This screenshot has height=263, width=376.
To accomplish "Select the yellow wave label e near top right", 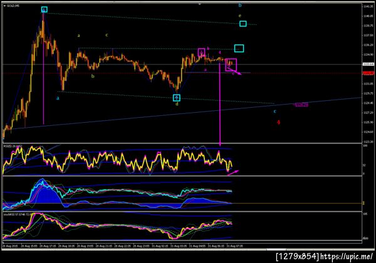I will click(x=240, y=16).
